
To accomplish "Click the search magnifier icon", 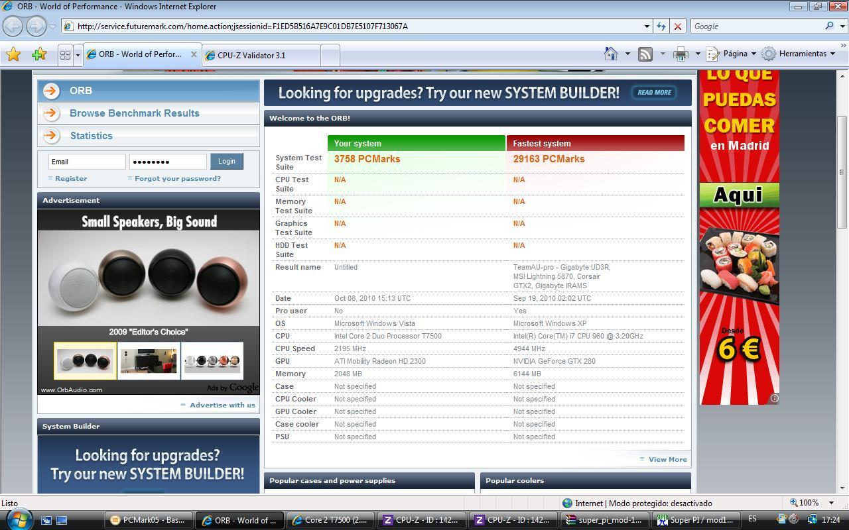I will [x=829, y=26].
